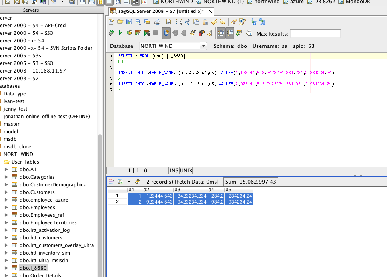Click the Save As disk icon
Image resolution: width=387 pixels, height=277 pixels.
coord(138,22)
